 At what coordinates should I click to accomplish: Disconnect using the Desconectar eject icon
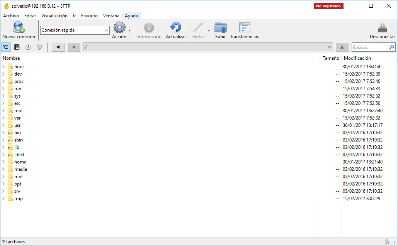[x=382, y=27]
